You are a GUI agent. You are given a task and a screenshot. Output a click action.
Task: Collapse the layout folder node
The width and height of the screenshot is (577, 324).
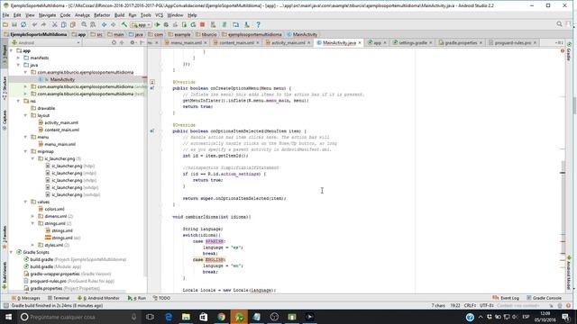[x=25, y=115]
